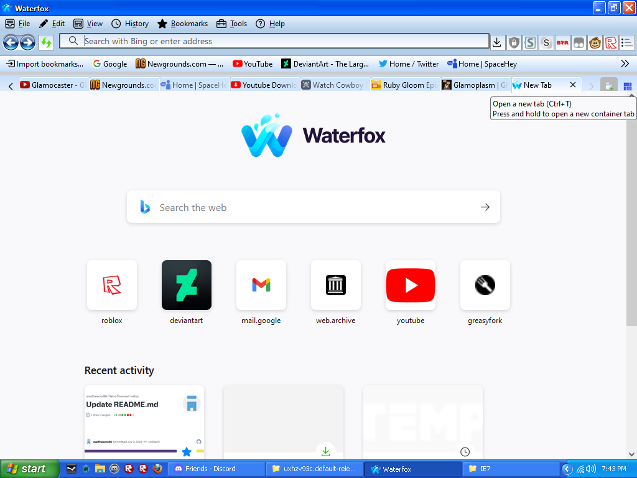Switch to the Glamoplasm tab
This screenshot has width=637, height=478.
(x=475, y=85)
